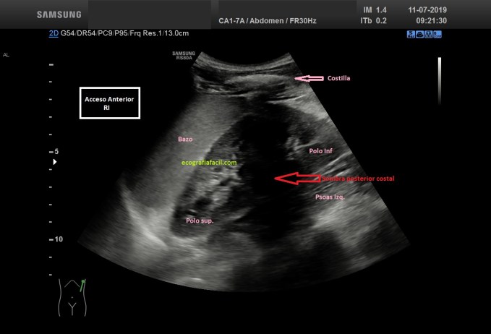491x334 pixels.
Task: Select the Acceso Anterior RI box
Action: coord(110,103)
